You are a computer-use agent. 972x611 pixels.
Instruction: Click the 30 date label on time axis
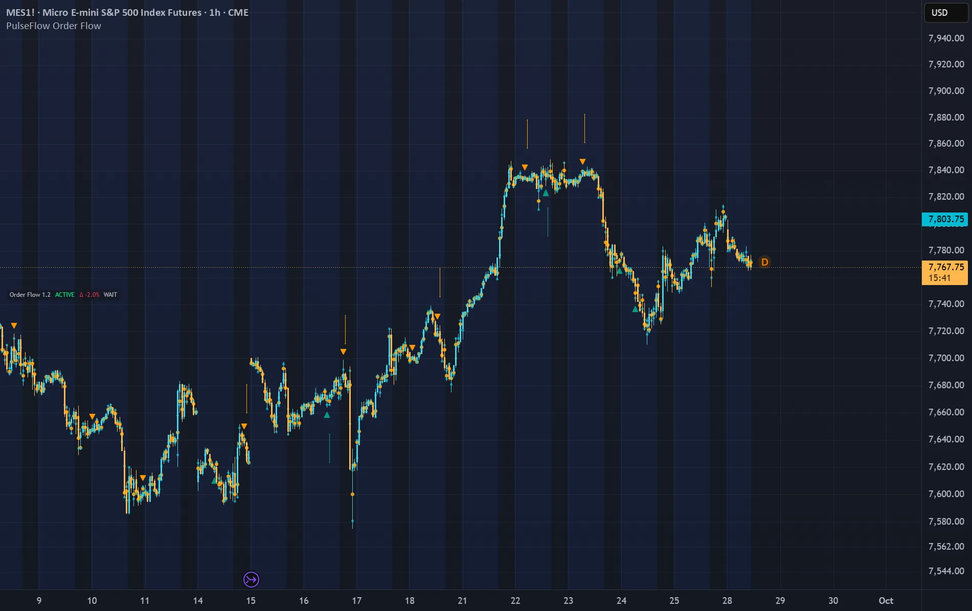pyautogui.click(x=833, y=601)
